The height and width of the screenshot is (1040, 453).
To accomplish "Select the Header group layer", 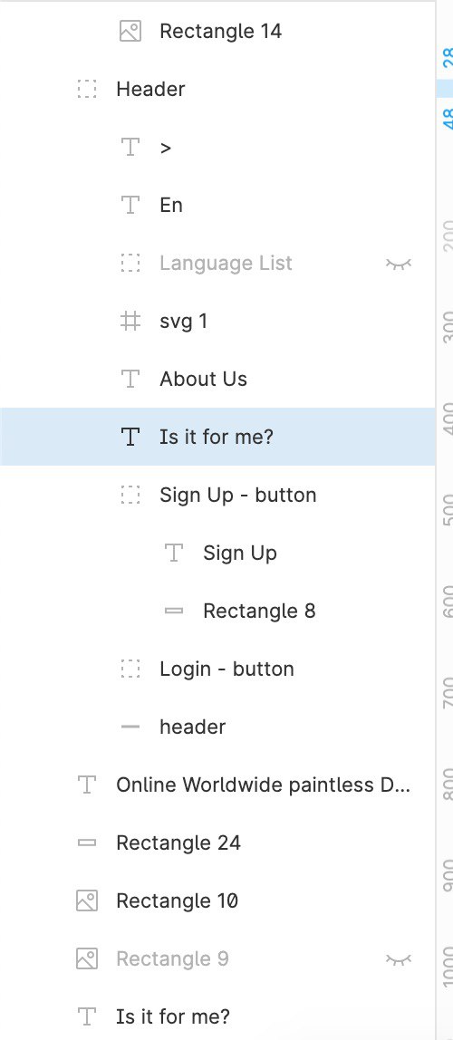I will pos(217,89).
